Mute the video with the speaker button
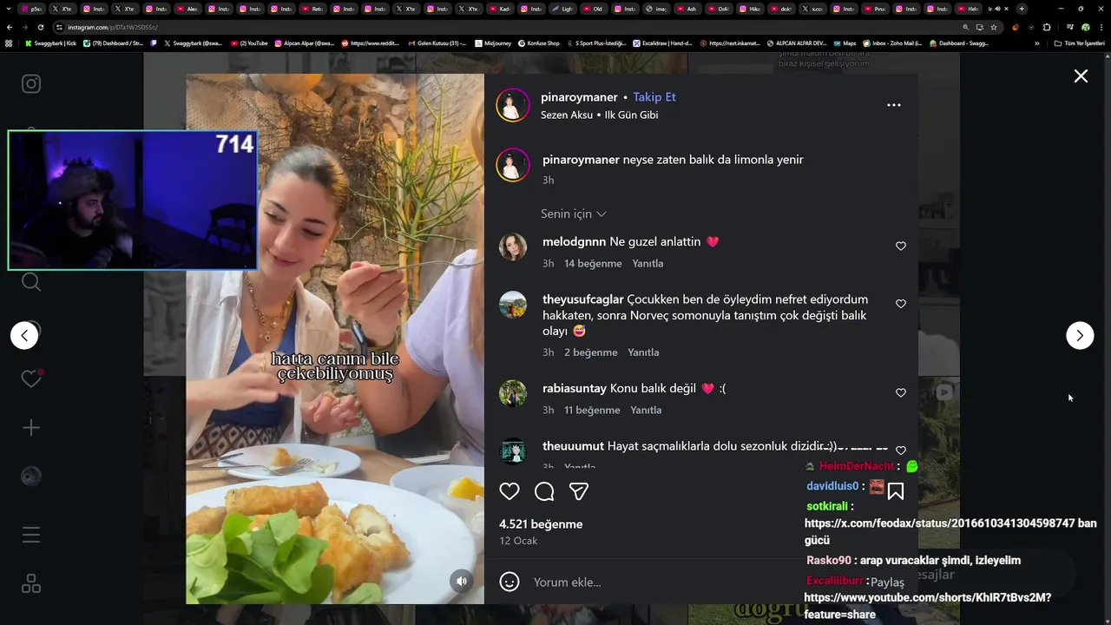1111x625 pixels. coord(462,582)
